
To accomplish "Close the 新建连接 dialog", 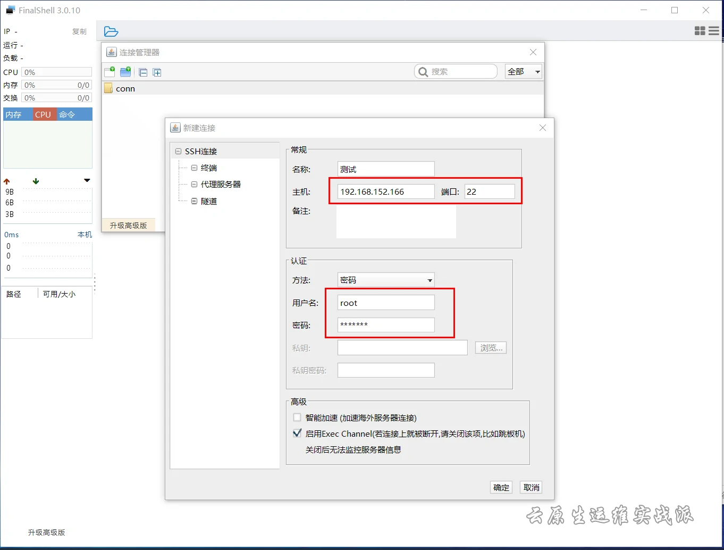I will click(543, 128).
